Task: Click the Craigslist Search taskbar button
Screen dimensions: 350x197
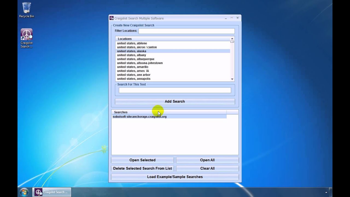Action: (52, 192)
